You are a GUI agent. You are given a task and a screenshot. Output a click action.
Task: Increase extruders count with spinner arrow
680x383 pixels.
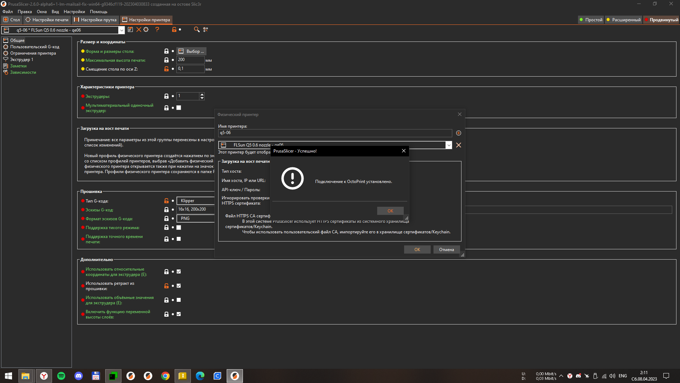(x=202, y=94)
